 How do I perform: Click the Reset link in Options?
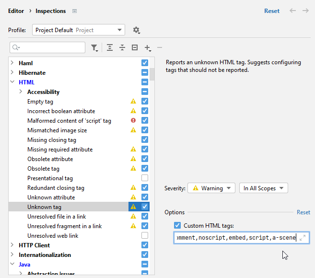point(303,212)
